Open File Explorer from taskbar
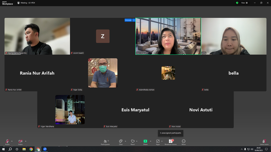271x152 pixels. (x=24, y=149)
